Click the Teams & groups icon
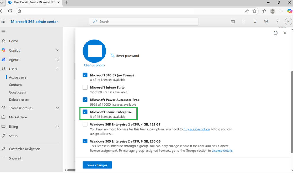The width and height of the screenshot is (294, 173). 3,108
